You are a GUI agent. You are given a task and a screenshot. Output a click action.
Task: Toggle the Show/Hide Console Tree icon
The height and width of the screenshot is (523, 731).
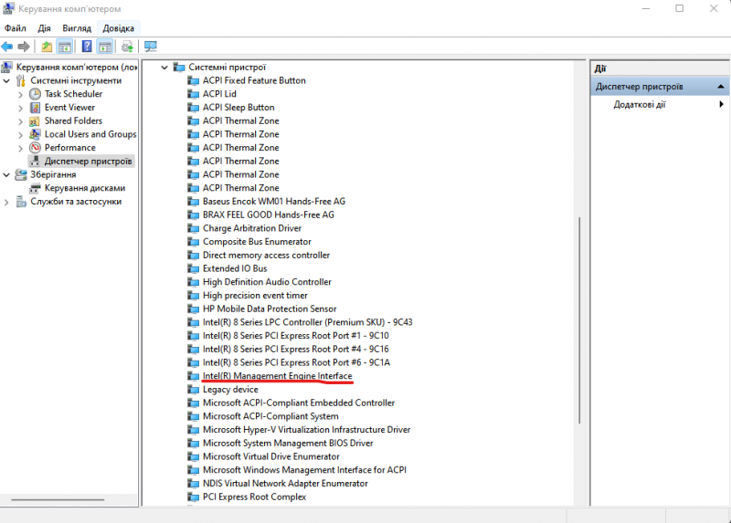click(x=65, y=47)
